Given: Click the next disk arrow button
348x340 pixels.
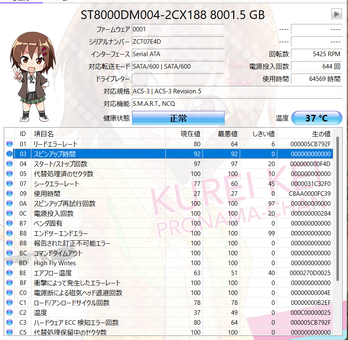Looking at the screenshot, I should click(336, 14).
